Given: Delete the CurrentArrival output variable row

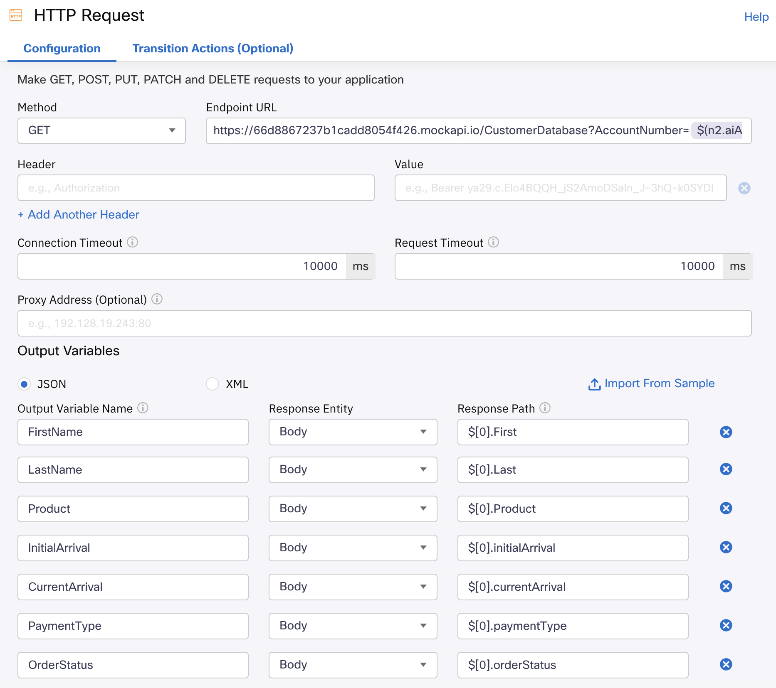Looking at the screenshot, I should coord(726,586).
